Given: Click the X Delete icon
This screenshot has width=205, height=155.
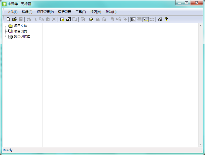Looking at the screenshot, I should click(54, 19).
